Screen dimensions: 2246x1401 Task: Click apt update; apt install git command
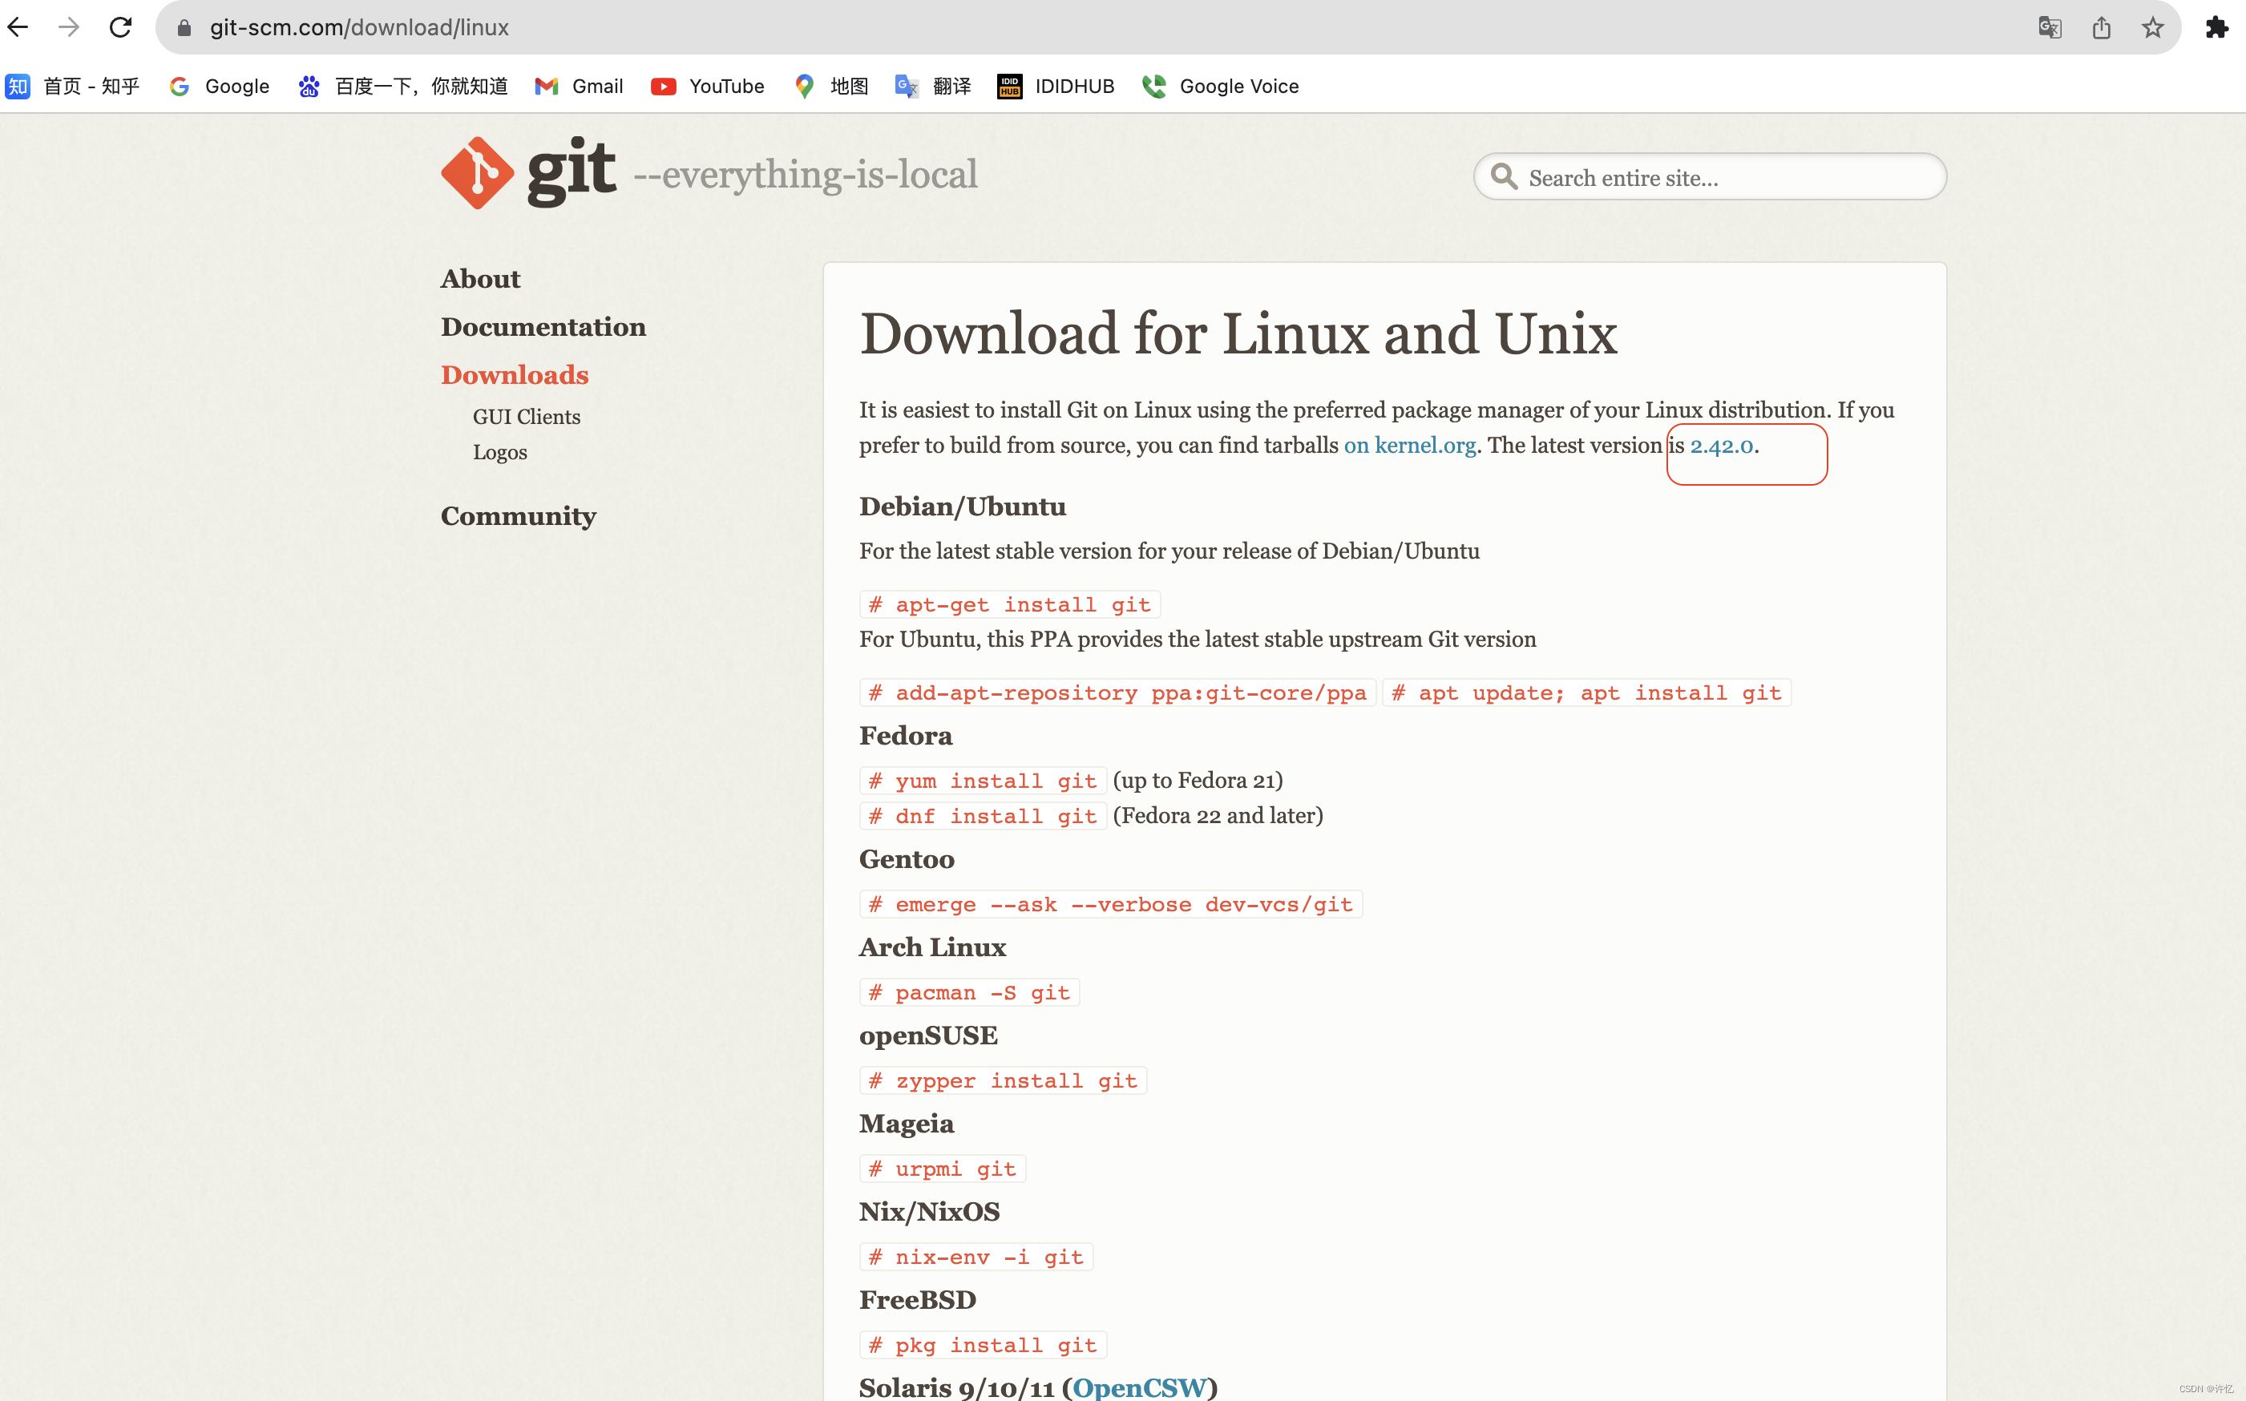[1586, 693]
